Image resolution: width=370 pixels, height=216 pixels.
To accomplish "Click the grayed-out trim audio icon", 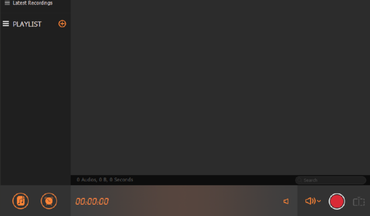I will click(x=359, y=202).
